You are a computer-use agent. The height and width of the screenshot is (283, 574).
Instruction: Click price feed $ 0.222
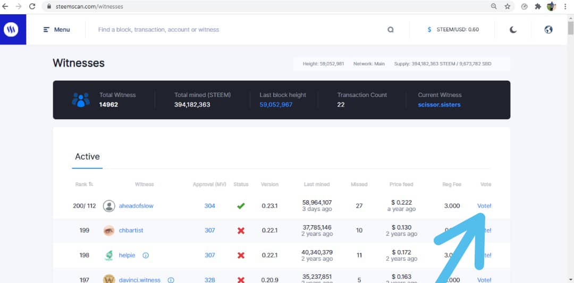pyautogui.click(x=402, y=202)
